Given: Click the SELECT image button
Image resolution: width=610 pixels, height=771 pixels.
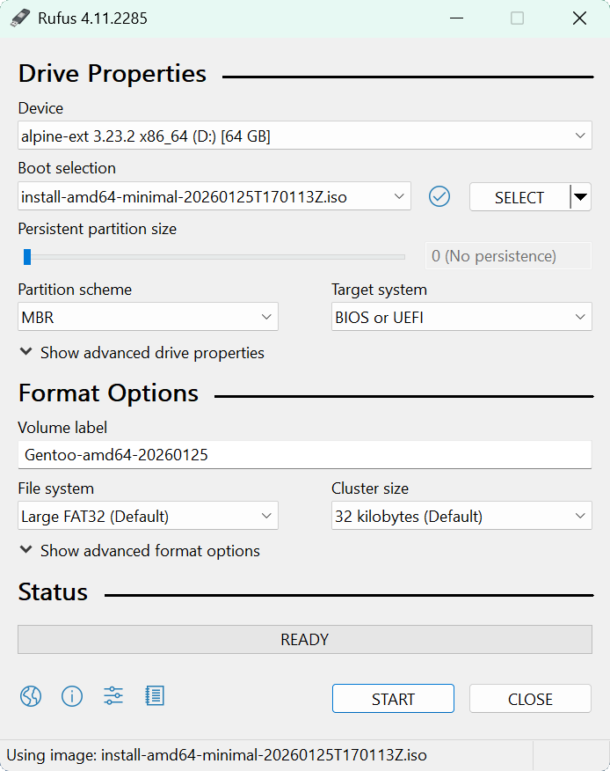Looking at the screenshot, I should [x=519, y=197].
